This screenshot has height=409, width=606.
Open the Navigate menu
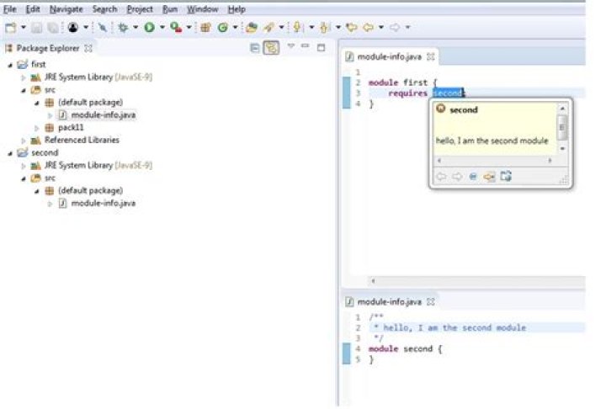tap(66, 9)
